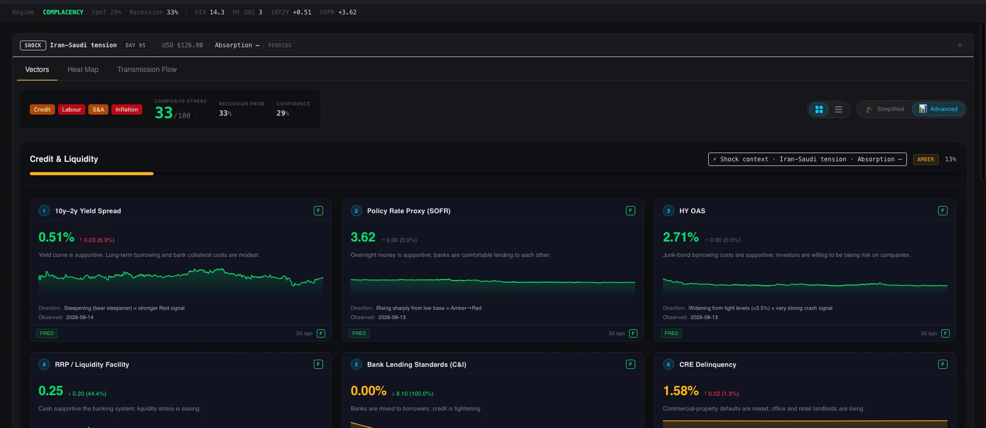This screenshot has width=986, height=428.
Task: Click F badge on CRE Delinquency header
Action: point(943,364)
